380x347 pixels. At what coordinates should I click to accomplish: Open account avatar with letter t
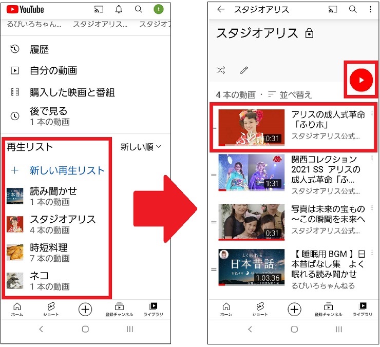tap(159, 9)
